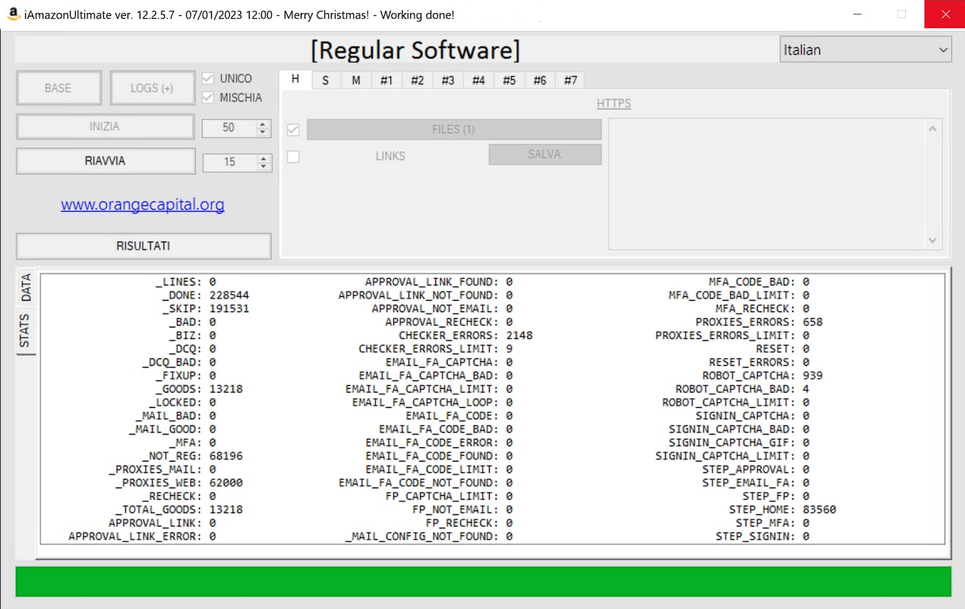Click down arrow on the 50 spinner
This screenshot has height=609, width=965.
263,132
